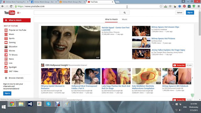Click the address bar URL

coord(31,6)
